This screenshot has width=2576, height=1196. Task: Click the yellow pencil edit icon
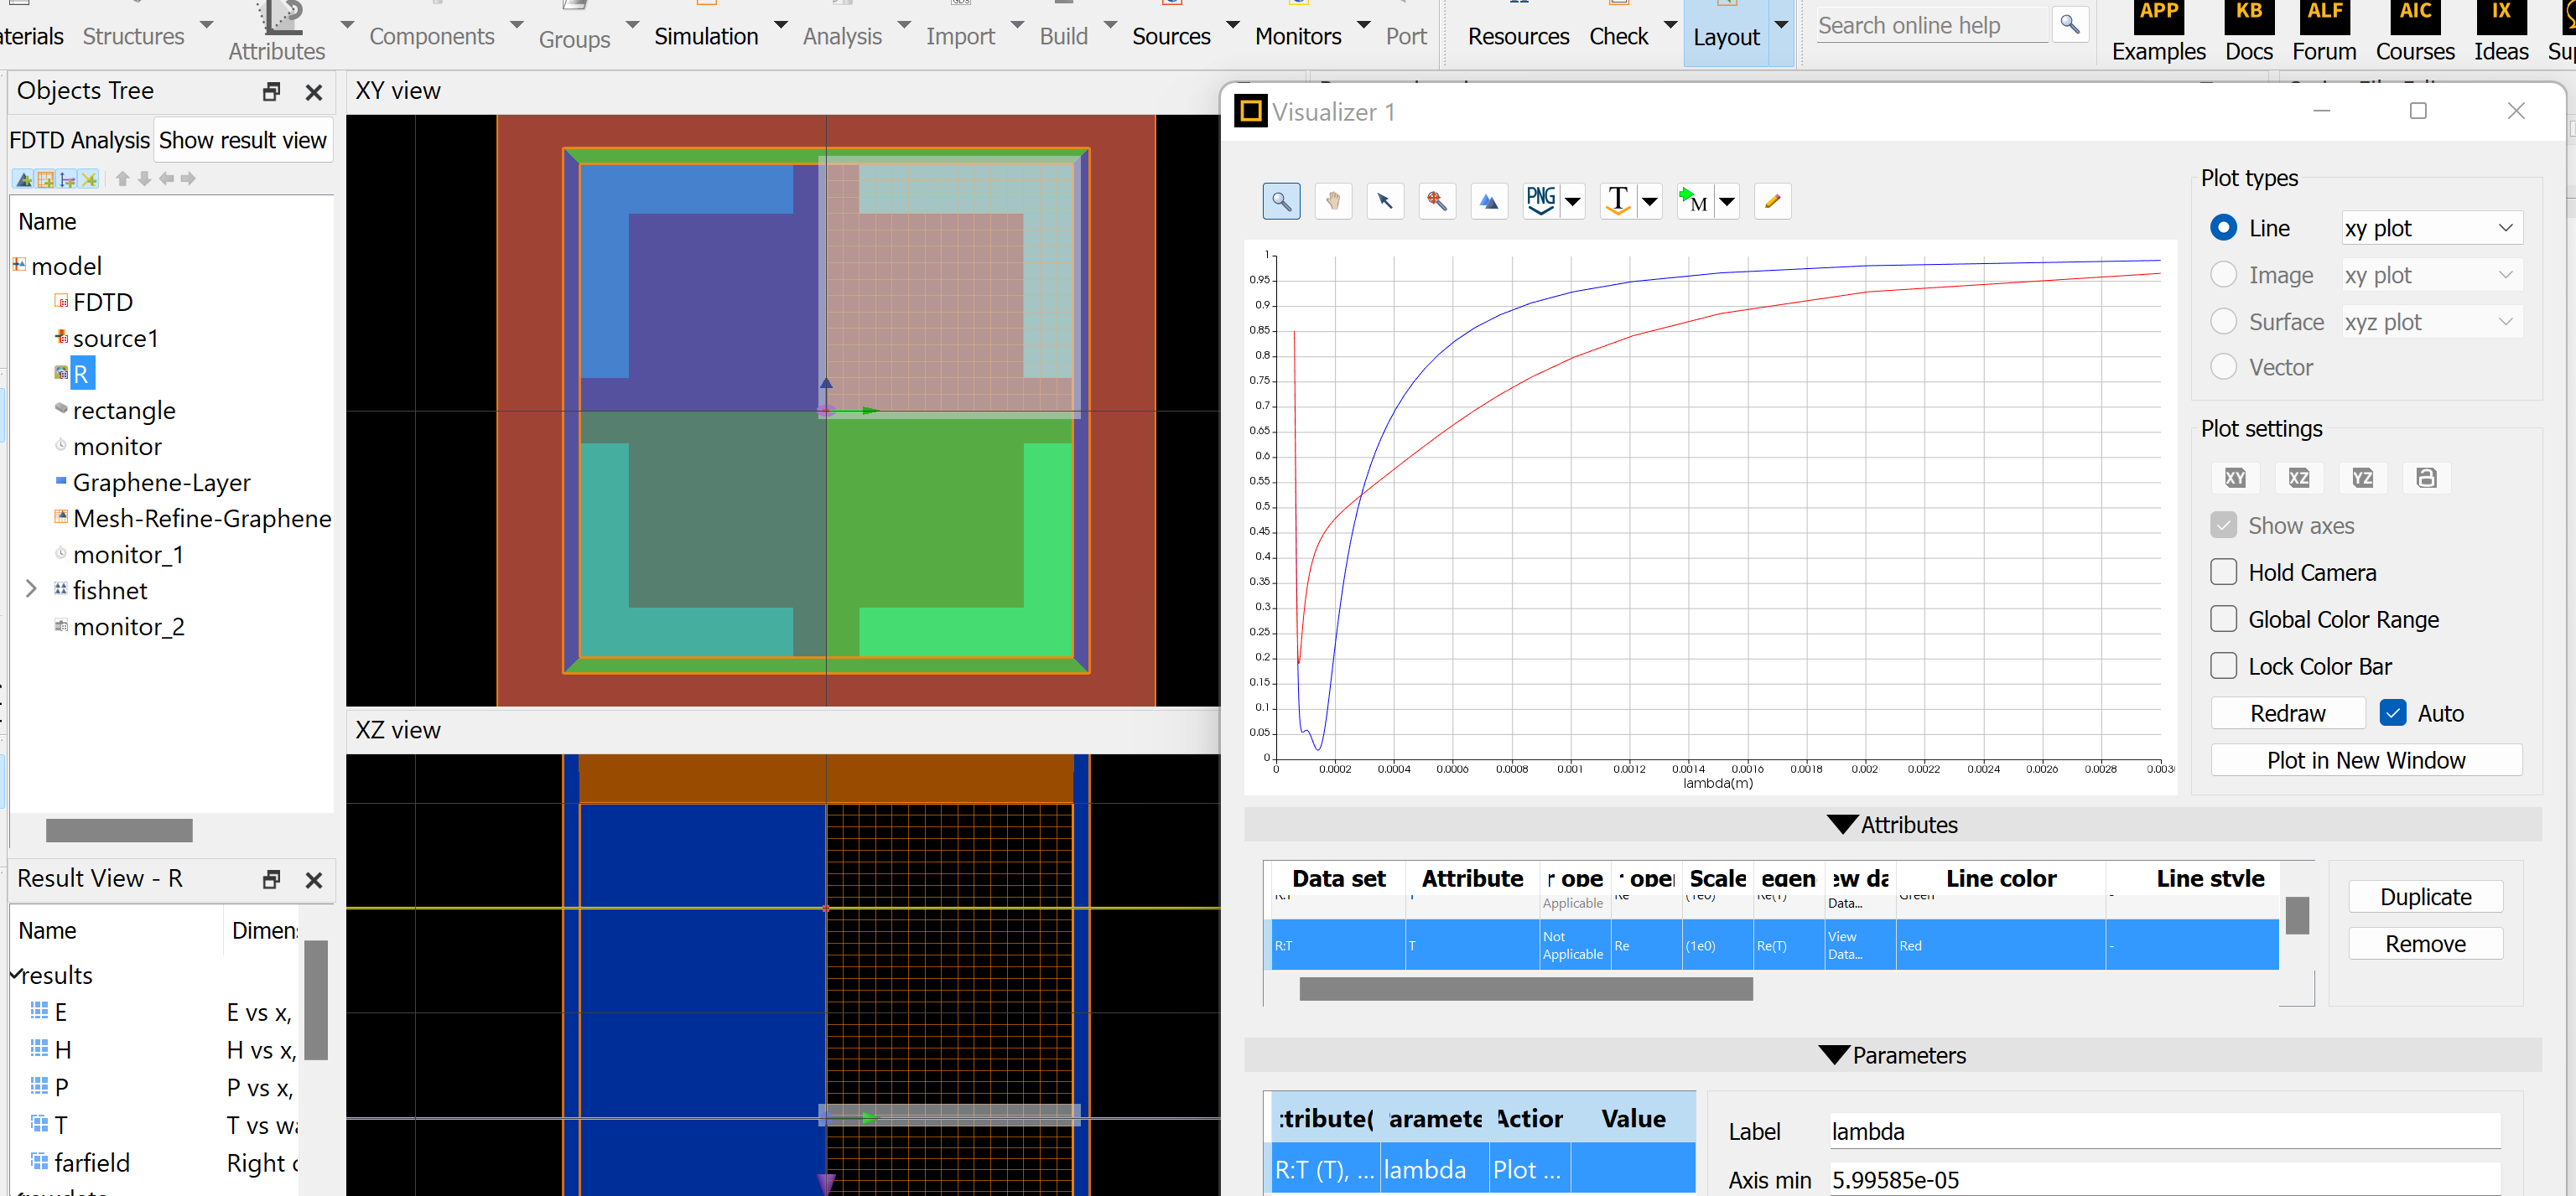pyautogui.click(x=1772, y=202)
